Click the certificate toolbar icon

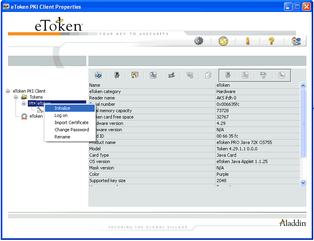pos(135,75)
